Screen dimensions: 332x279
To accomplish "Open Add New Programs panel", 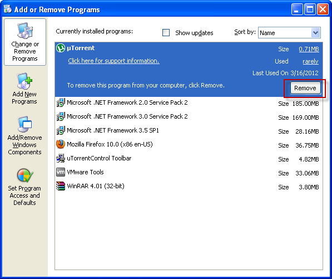I will [24, 89].
